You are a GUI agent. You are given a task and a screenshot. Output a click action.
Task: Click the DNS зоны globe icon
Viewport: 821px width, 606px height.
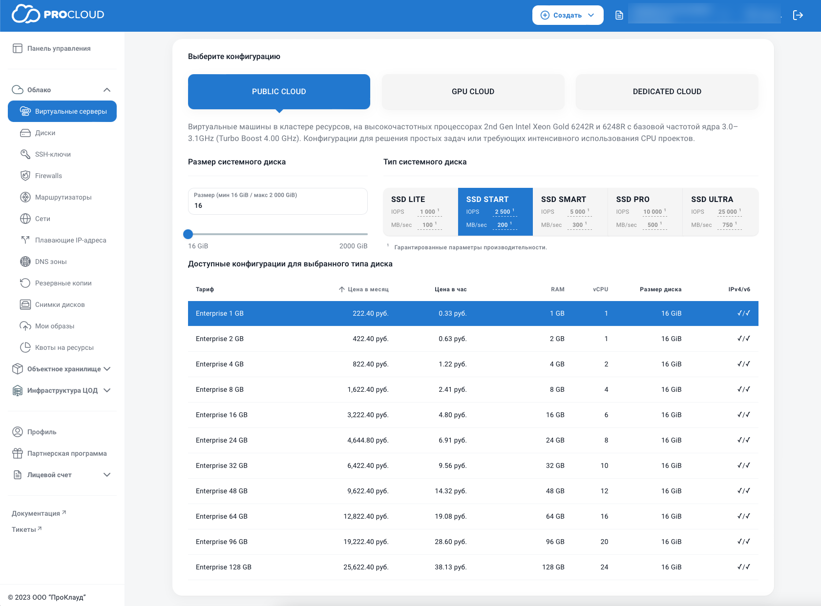25,262
